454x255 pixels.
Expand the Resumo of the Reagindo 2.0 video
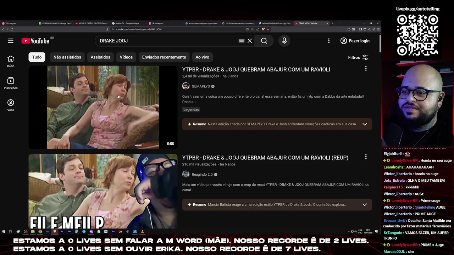pos(365,205)
